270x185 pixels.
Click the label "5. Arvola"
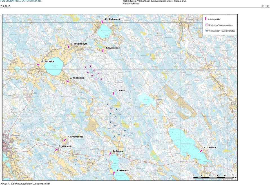118,151
